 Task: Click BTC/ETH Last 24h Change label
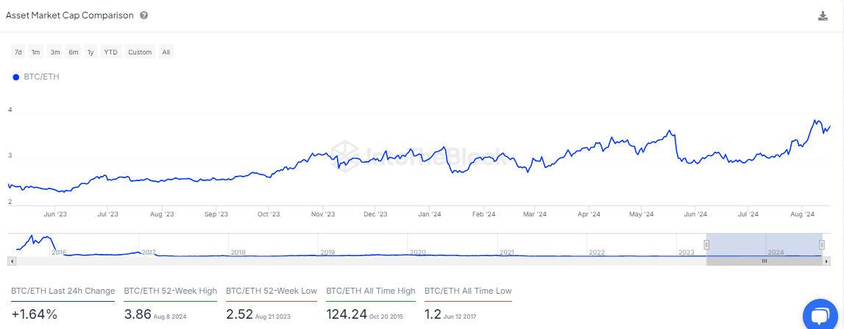pyautogui.click(x=63, y=291)
